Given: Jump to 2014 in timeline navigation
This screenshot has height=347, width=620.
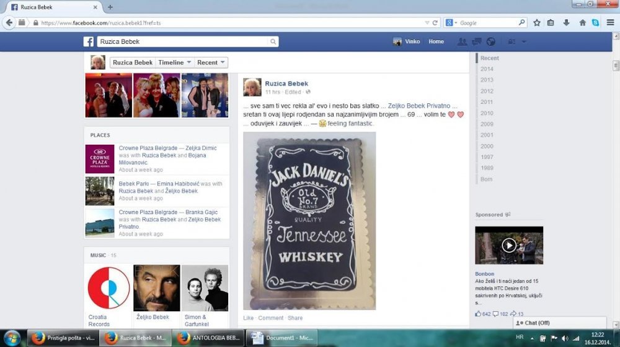Looking at the screenshot, I should pos(487,69).
